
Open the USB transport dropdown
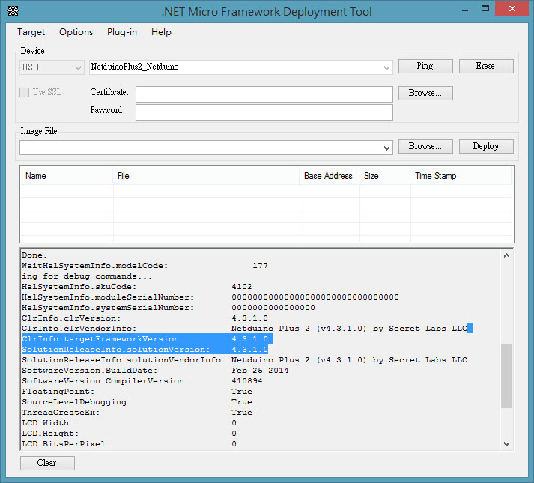[52, 67]
